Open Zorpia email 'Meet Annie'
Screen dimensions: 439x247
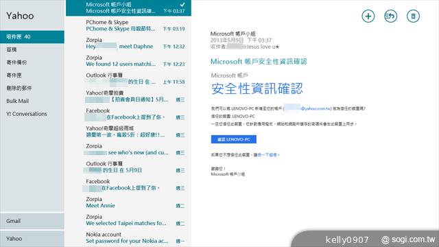pyautogui.click(x=128, y=202)
